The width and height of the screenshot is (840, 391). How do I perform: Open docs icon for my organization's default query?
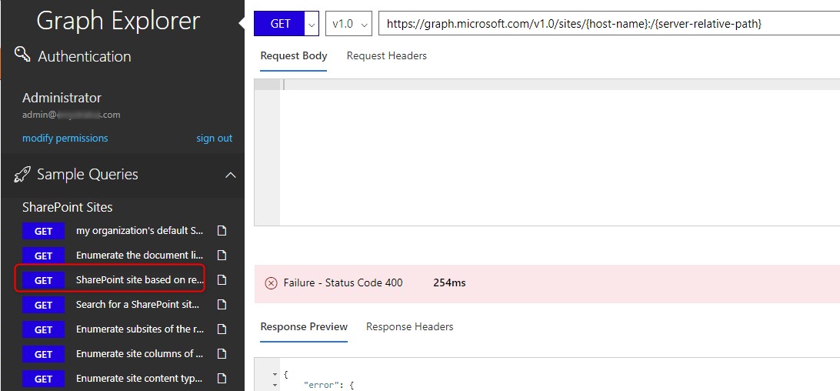pyautogui.click(x=222, y=231)
